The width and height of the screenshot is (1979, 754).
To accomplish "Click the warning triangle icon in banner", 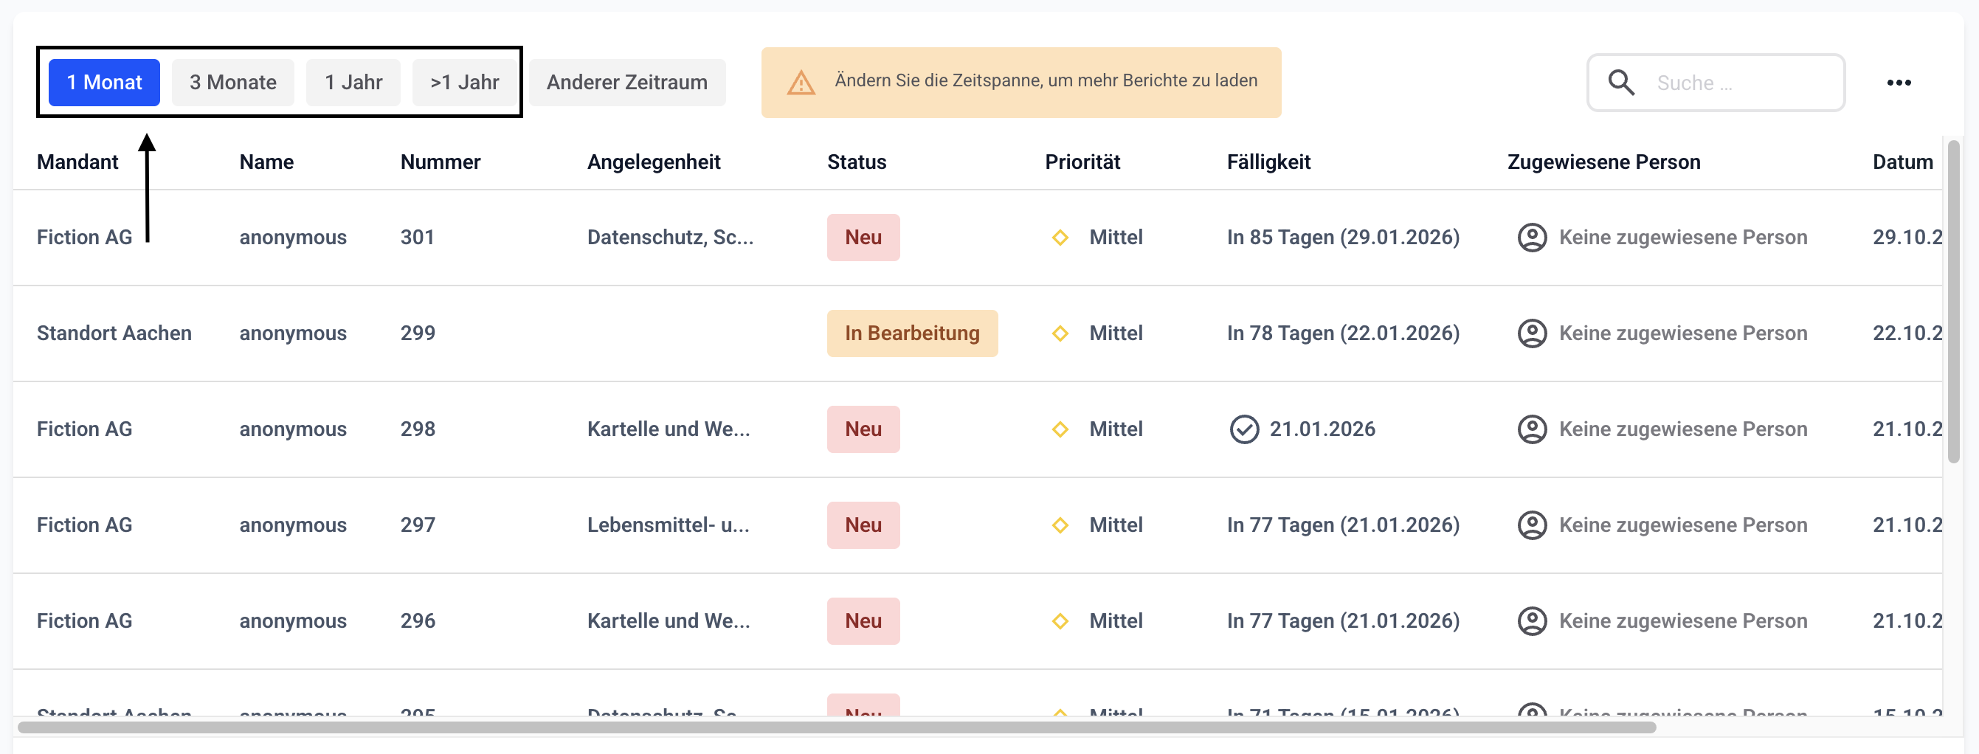I will pos(801,82).
